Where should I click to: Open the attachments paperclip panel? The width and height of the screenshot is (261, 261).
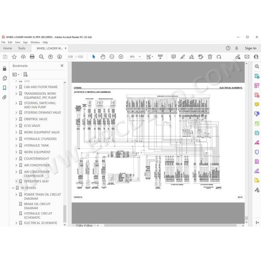pos(4,97)
